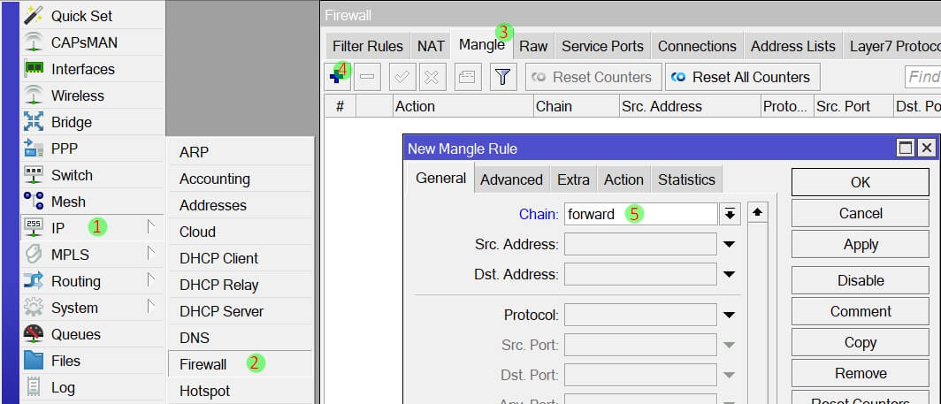Expand the Src. Address field arrow
Image resolution: width=941 pixels, height=404 pixels.
[730, 245]
